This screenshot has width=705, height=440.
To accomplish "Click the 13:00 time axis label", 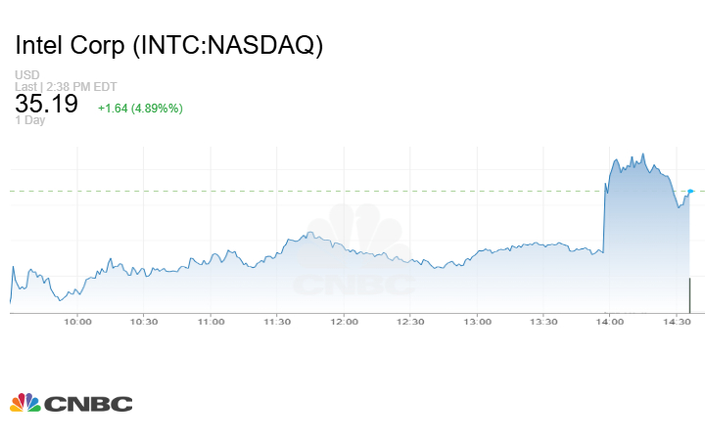I will pos(477,321).
